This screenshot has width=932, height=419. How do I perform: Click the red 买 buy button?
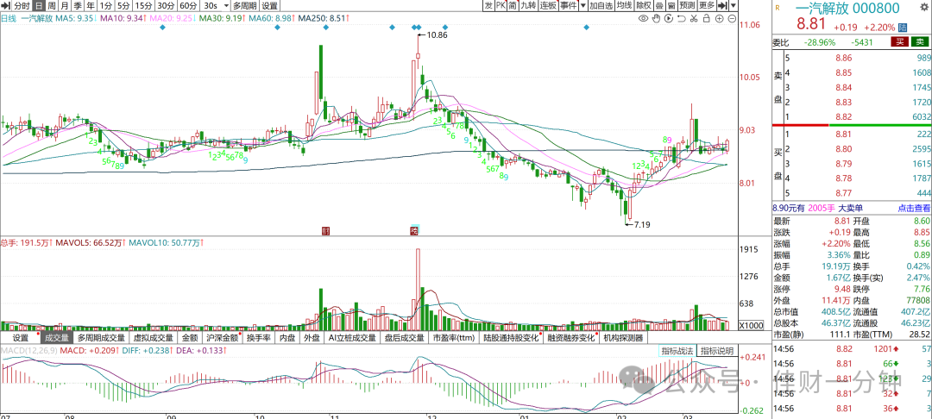coord(899,42)
